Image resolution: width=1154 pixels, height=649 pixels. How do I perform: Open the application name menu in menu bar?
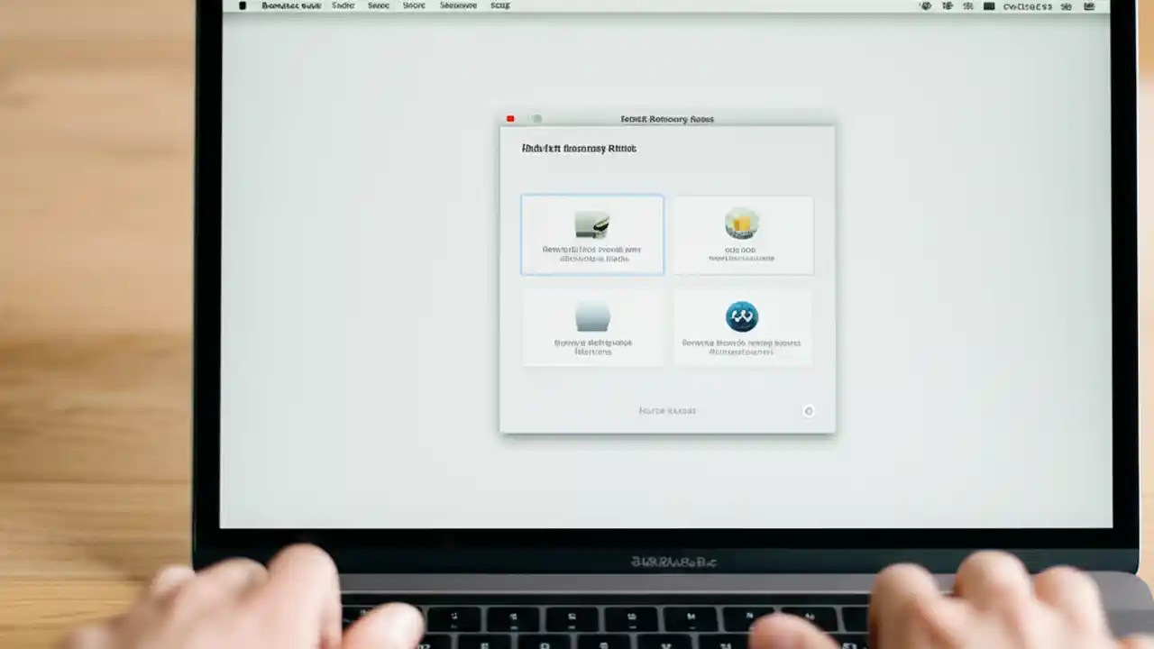[x=290, y=5]
